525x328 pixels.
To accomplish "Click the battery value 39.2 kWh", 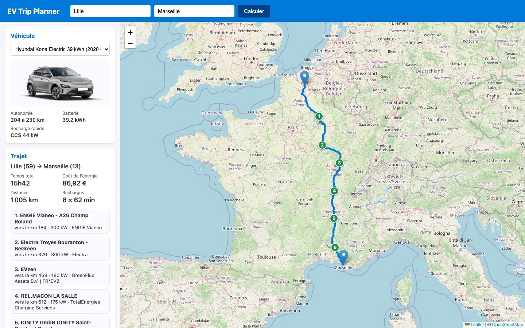I will pos(74,120).
